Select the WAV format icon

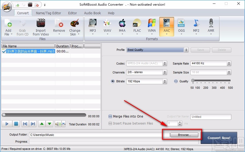(107, 23)
